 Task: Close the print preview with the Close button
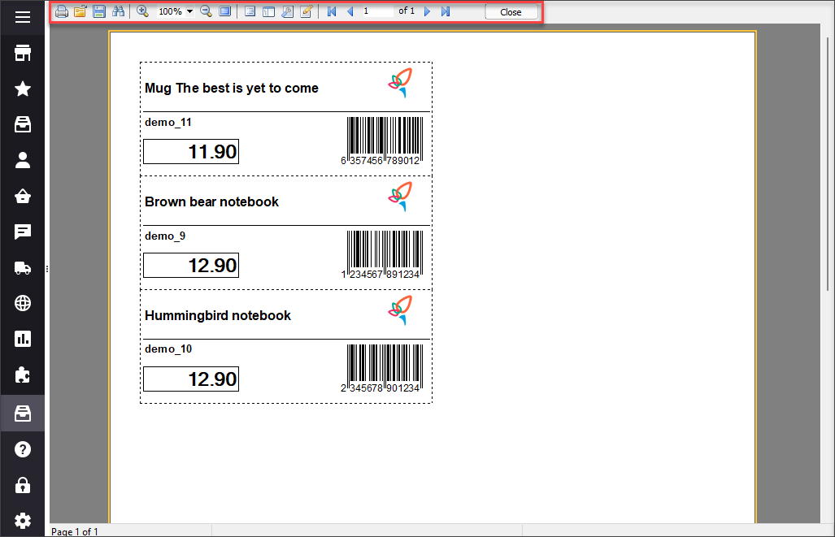tap(511, 11)
